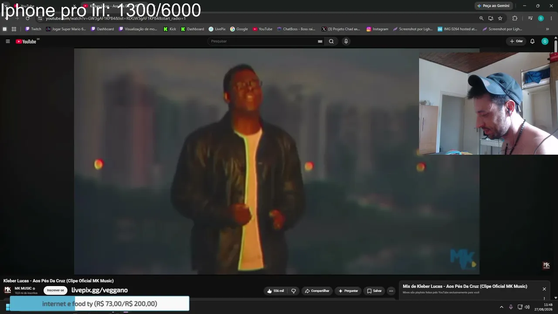Click the MK MUSIC channel avatar
This screenshot has width=558, height=314.
coord(8,290)
